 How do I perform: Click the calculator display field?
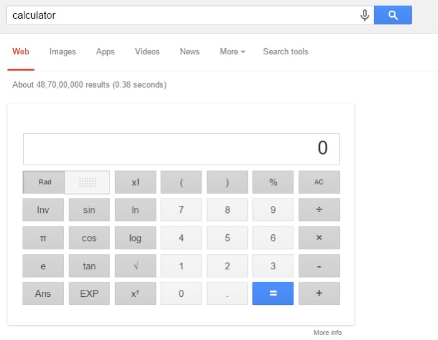pos(181,149)
